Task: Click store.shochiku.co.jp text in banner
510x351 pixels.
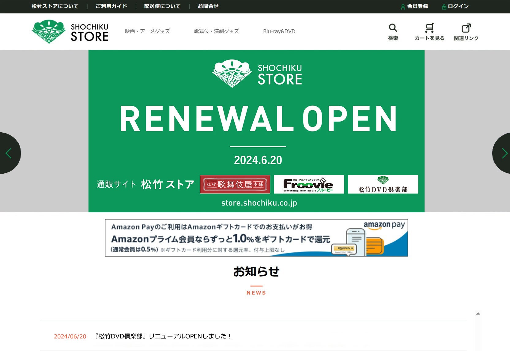Action: [259, 203]
